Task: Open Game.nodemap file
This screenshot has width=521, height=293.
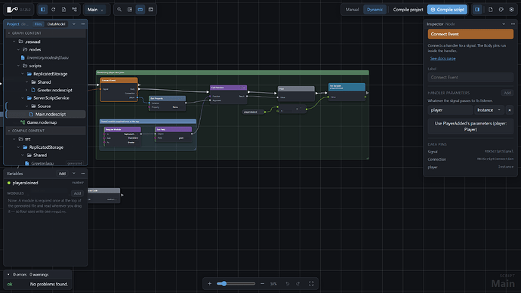Action: pos(42,122)
